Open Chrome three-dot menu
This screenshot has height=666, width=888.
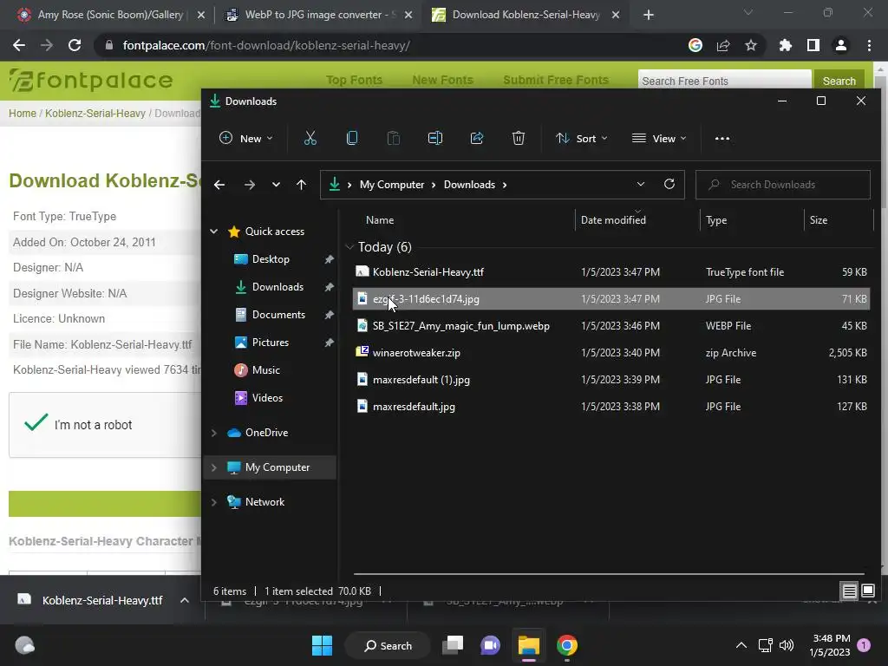869,45
